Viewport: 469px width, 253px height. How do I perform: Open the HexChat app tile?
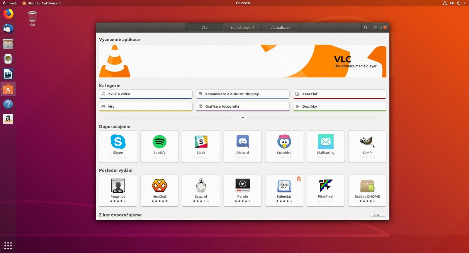pos(159,191)
